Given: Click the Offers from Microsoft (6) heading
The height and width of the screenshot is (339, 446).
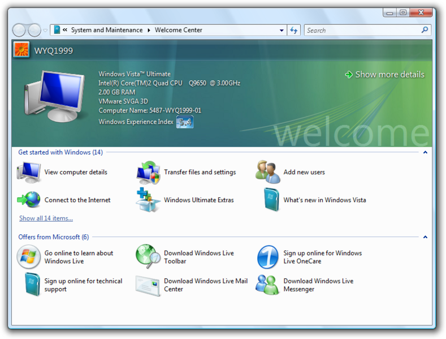Looking at the screenshot, I should (x=54, y=237).
